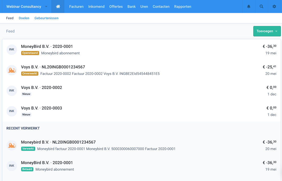Image resolution: width=282 pixels, height=181 pixels.
Task: Click the Verwerkt status badge
Action: (28, 149)
